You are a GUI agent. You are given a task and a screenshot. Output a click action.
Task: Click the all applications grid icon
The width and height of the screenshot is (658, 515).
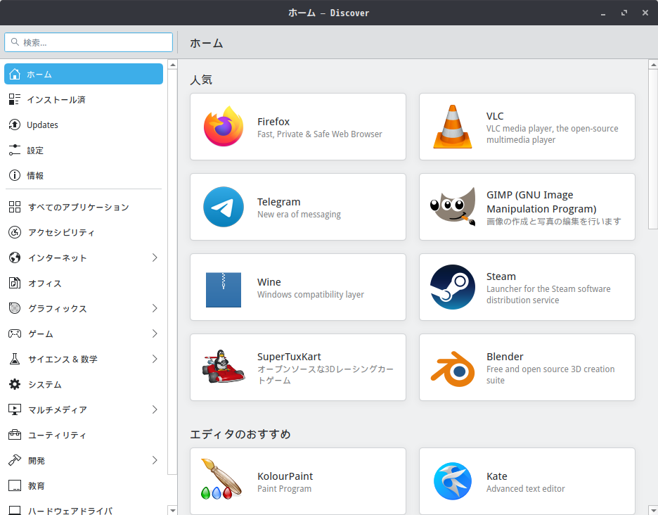(15, 207)
